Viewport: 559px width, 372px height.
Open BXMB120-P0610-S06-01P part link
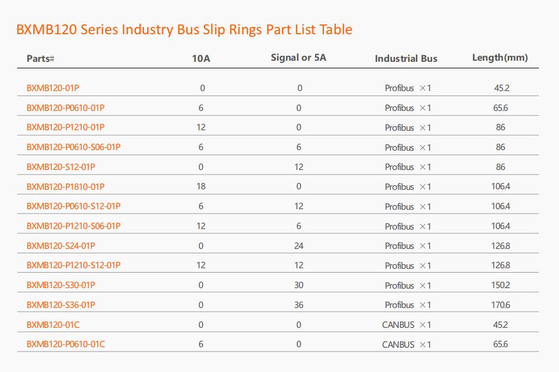tap(74, 147)
